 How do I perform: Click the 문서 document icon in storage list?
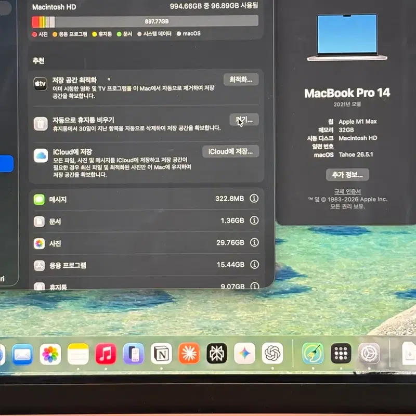[40, 222]
